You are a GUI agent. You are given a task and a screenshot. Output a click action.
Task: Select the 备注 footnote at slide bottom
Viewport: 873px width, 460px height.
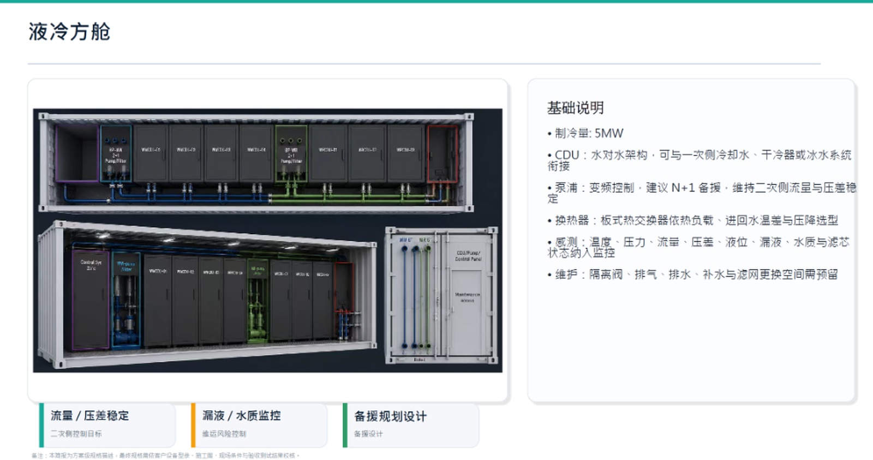click(x=165, y=456)
